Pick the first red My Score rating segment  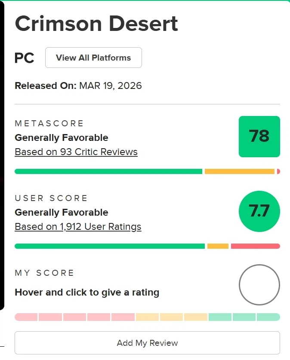26,317
